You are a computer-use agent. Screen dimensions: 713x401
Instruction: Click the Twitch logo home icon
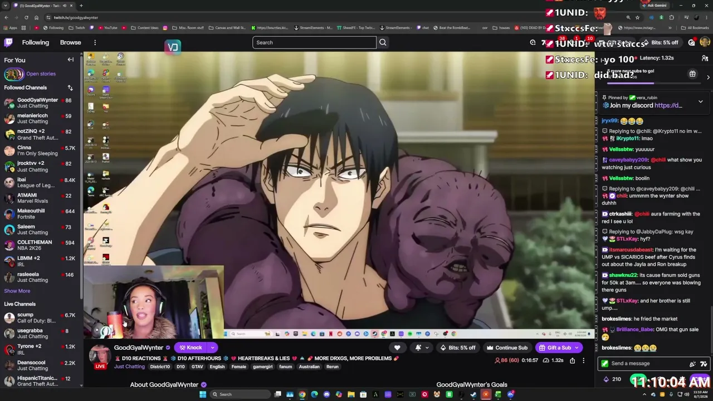[8, 42]
